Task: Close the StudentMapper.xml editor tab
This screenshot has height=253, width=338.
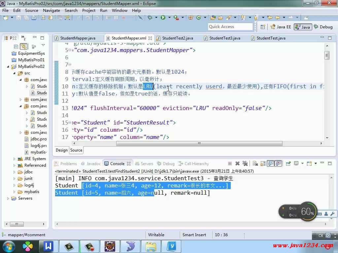Action: point(150,38)
